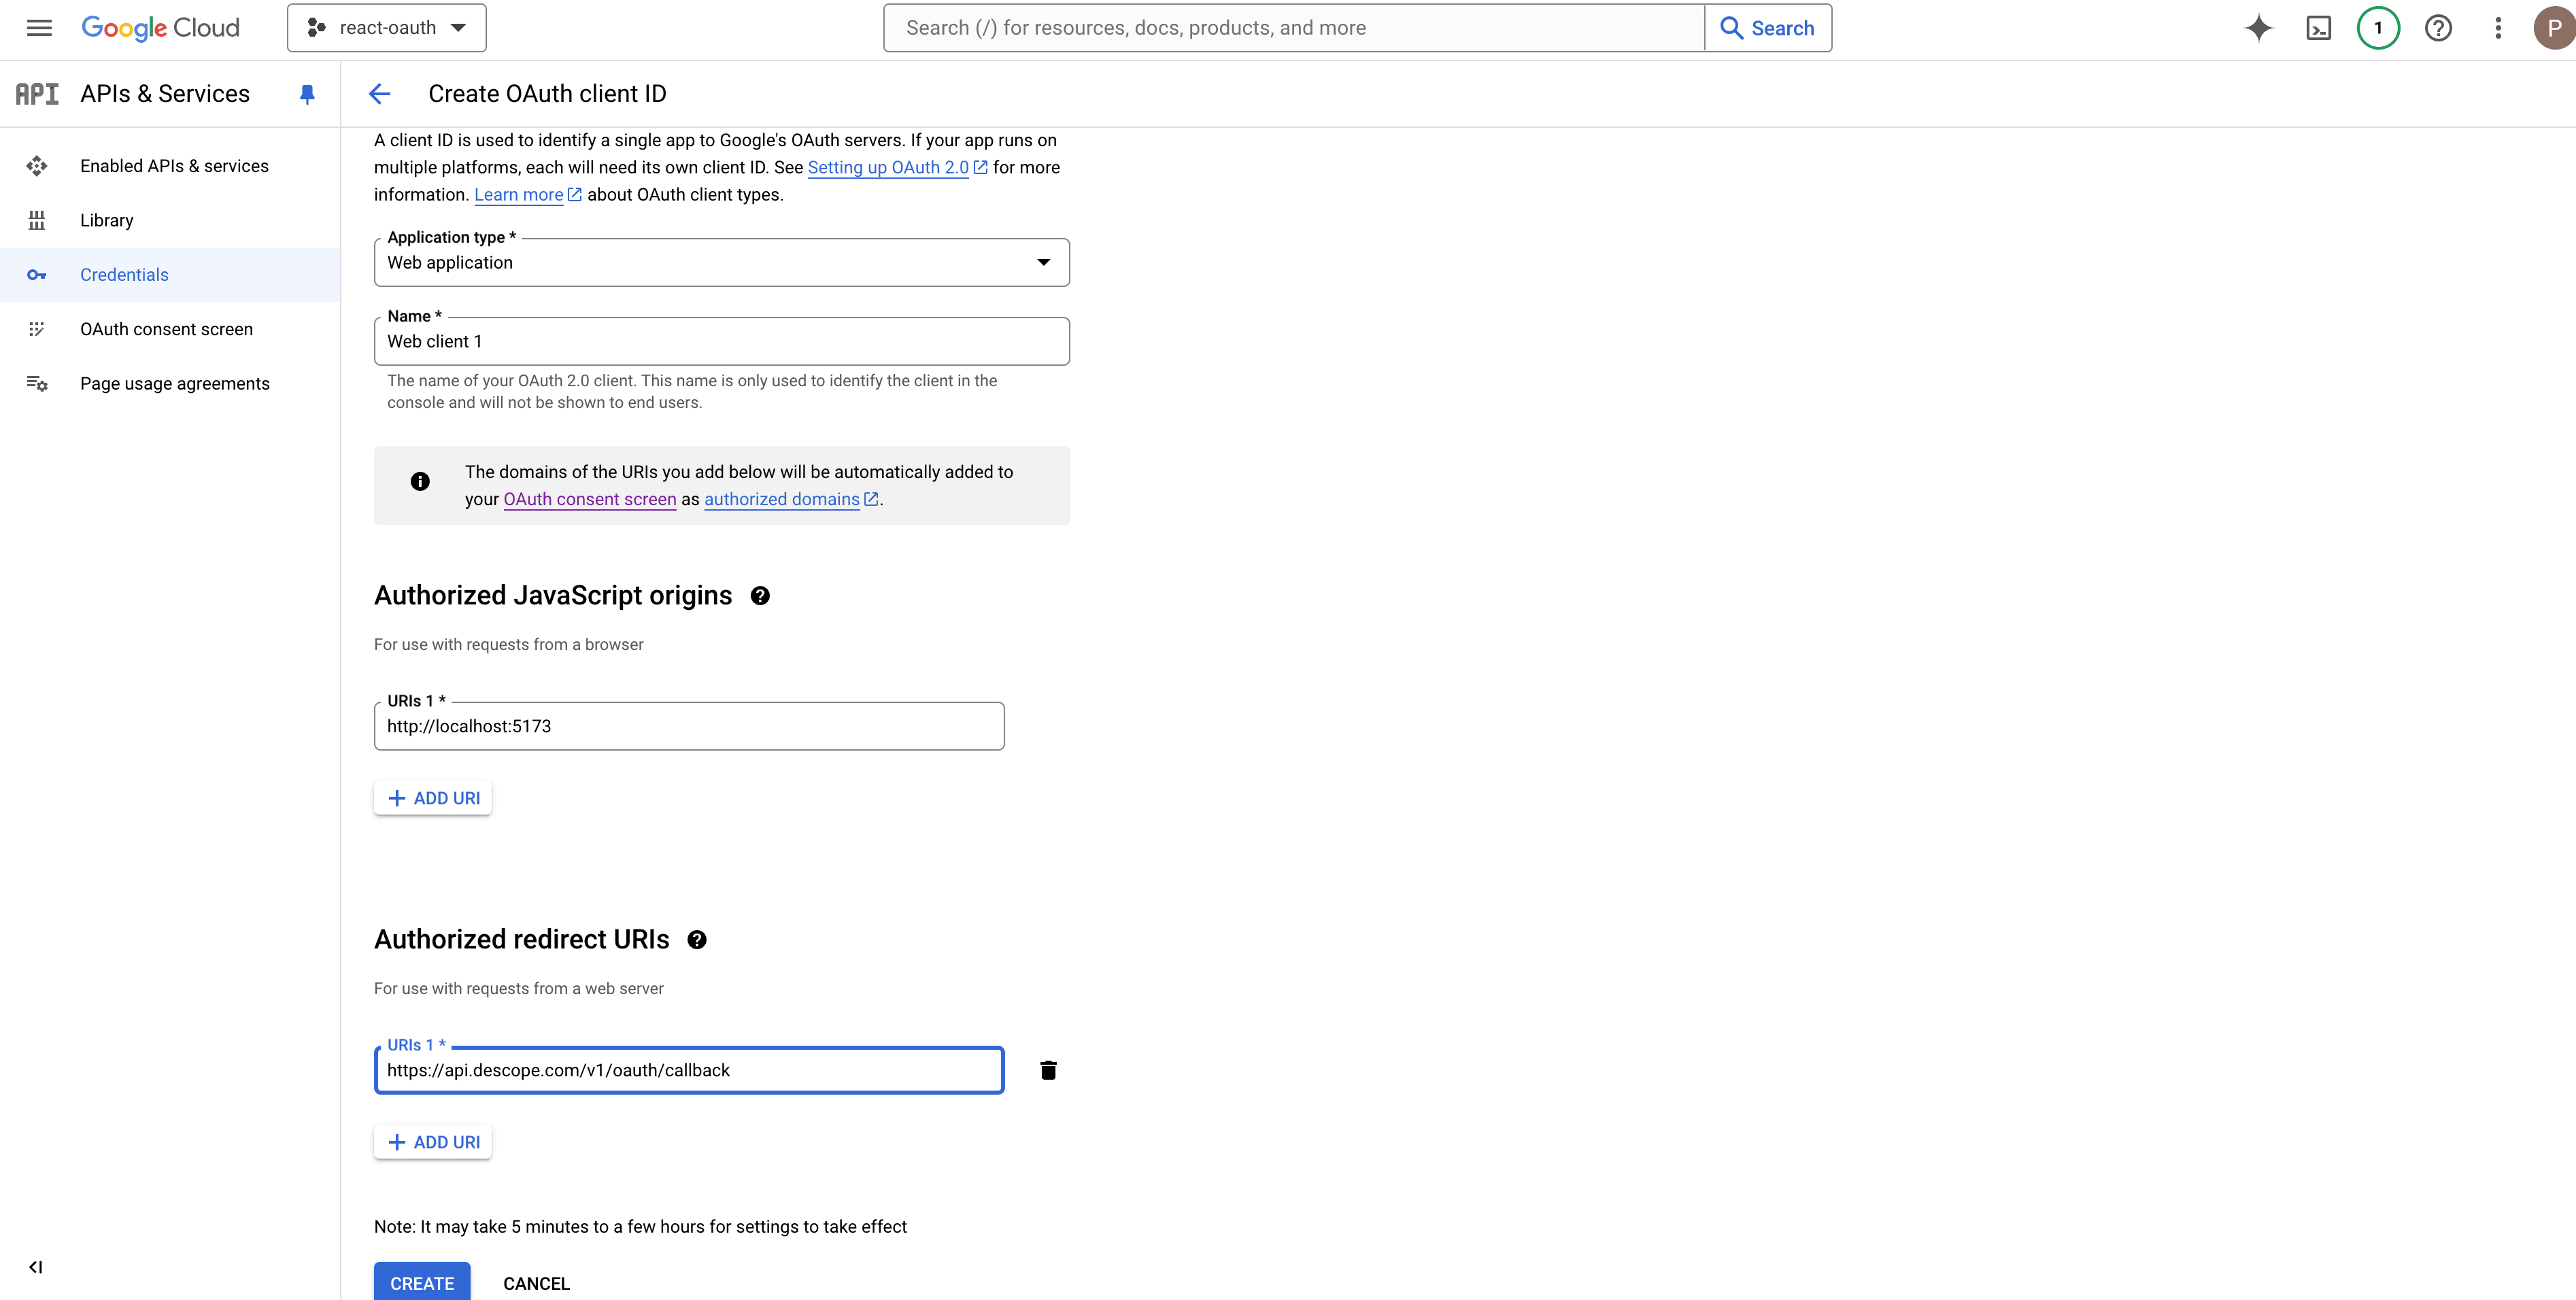Screen dimensions: 2576x1300
Task: Open the navigation hamburger menu
Action: [x=38, y=28]
